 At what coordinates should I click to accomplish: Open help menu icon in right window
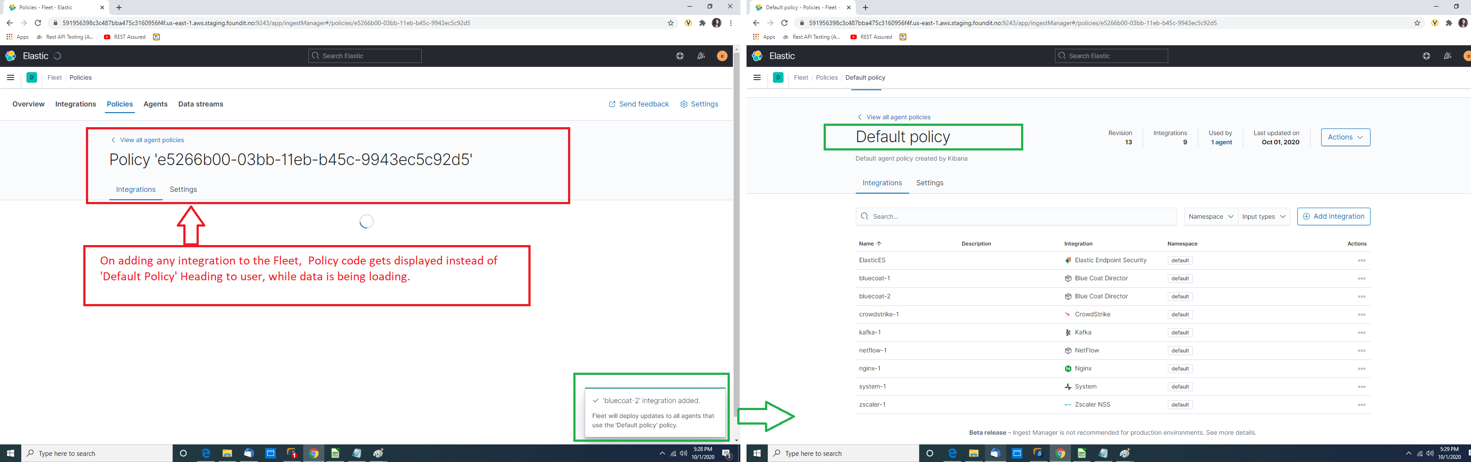click(x=1426, y=56)
